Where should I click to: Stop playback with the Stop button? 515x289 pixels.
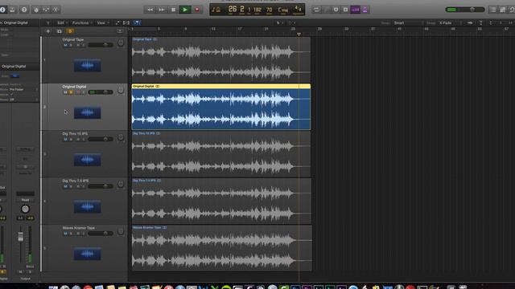point(173,10)
